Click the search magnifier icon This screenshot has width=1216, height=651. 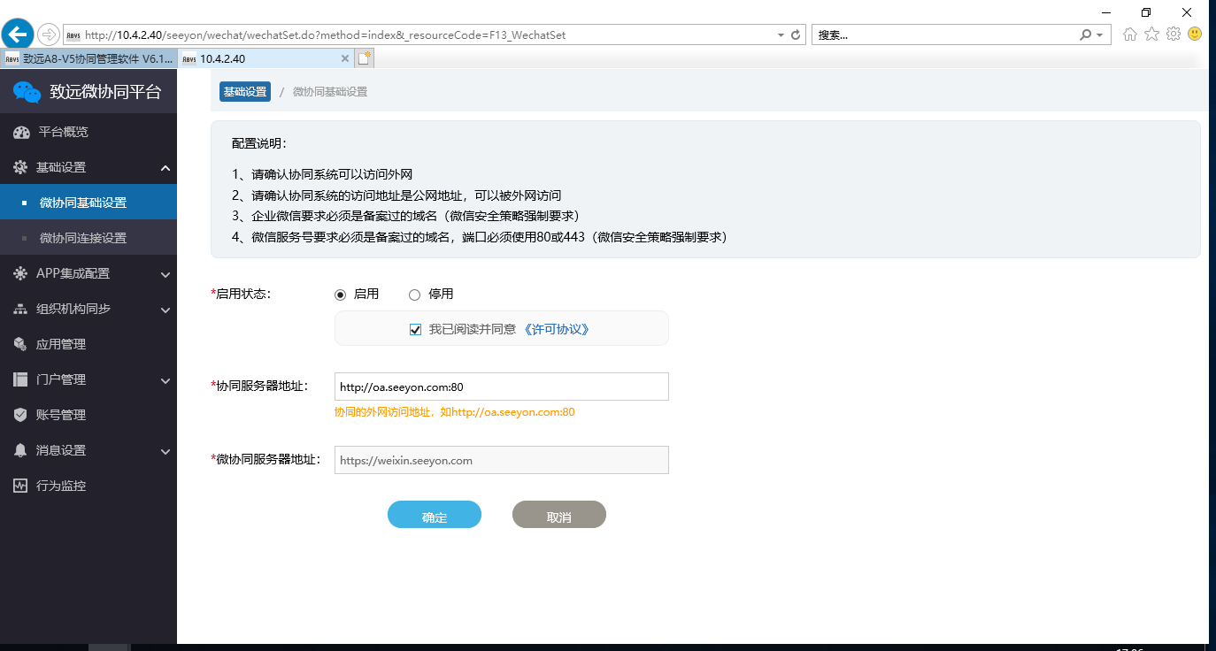(x=1086, y=35)
